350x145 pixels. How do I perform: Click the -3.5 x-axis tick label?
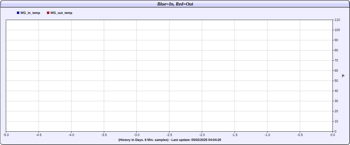click(104, 135)
